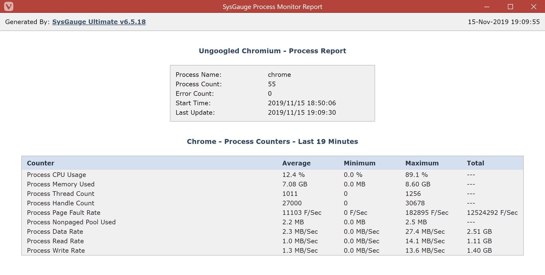The image size is (545, 275).
Task: Click page fault total 12524292 F/Sec
Action: [492, 213]
